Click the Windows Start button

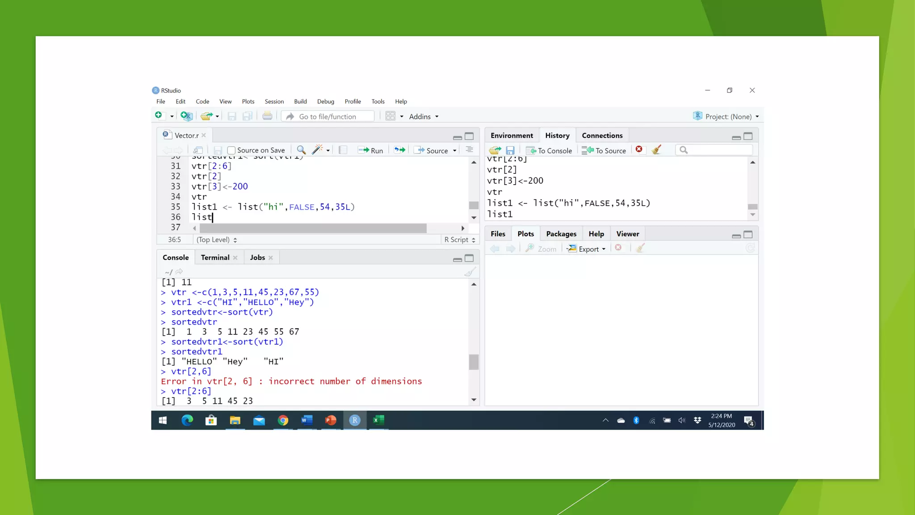163,420
